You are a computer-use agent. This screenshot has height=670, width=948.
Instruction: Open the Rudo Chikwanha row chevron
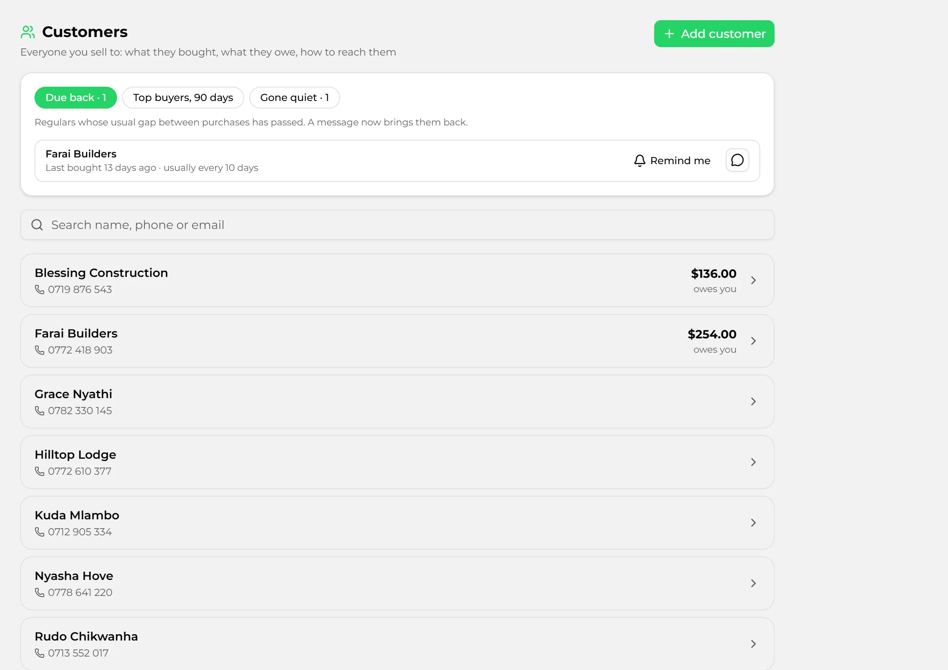click(754, 644)
